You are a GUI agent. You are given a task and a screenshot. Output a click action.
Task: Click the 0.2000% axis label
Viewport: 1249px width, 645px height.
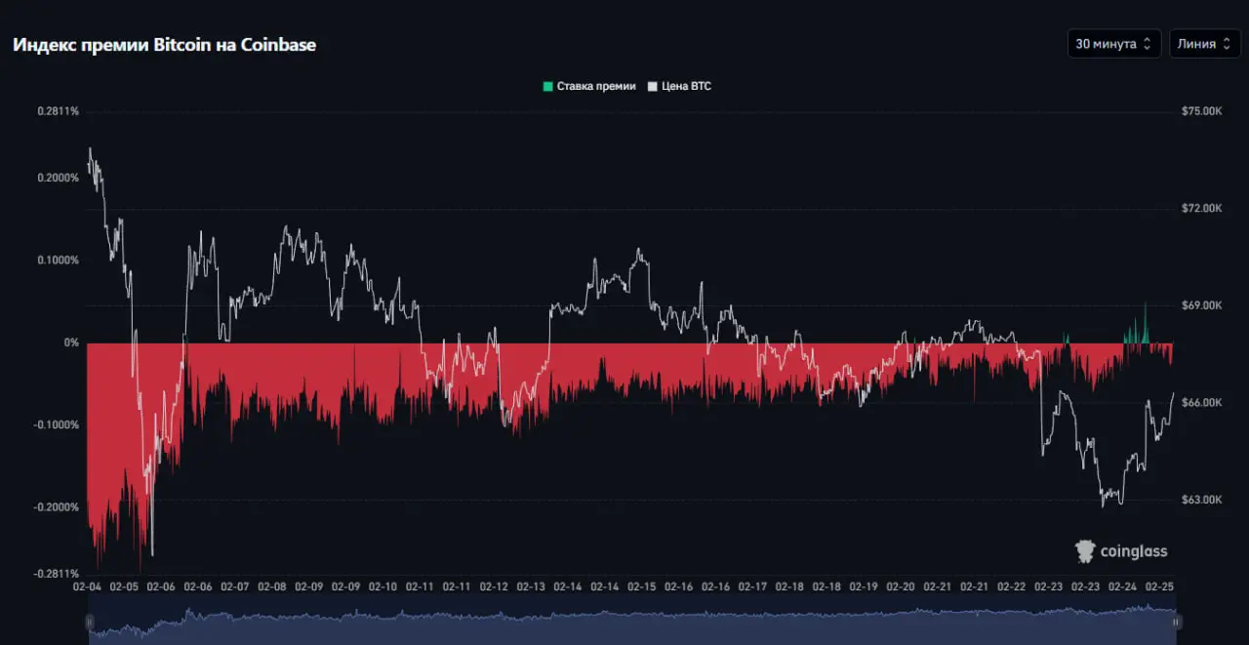[x=58, y=178]
